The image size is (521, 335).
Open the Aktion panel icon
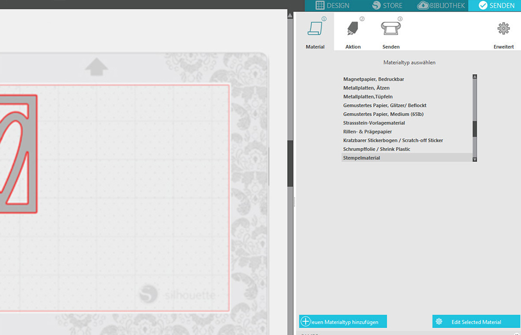coord(353,29)
